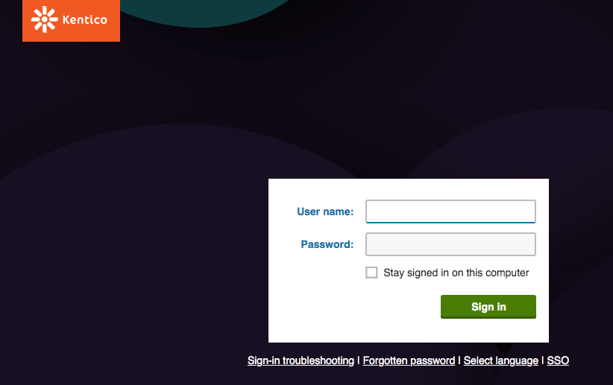
Task: Tick the Stay signed in checkbox
Action: tap(371, 273)
